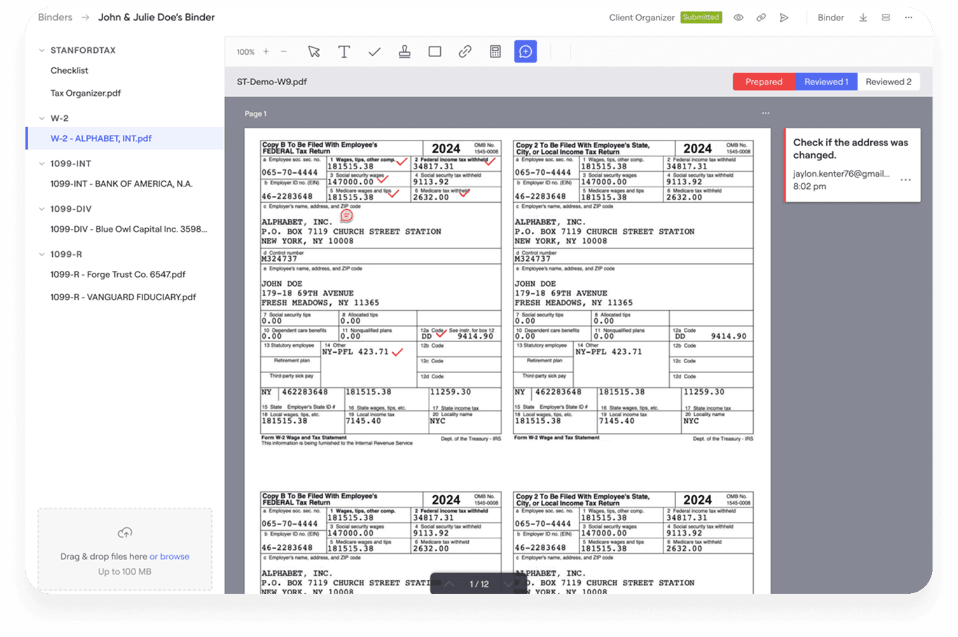Viewport: 958px width, 637px height.
Task: Open the header more options menu
Action: [909, 17]
